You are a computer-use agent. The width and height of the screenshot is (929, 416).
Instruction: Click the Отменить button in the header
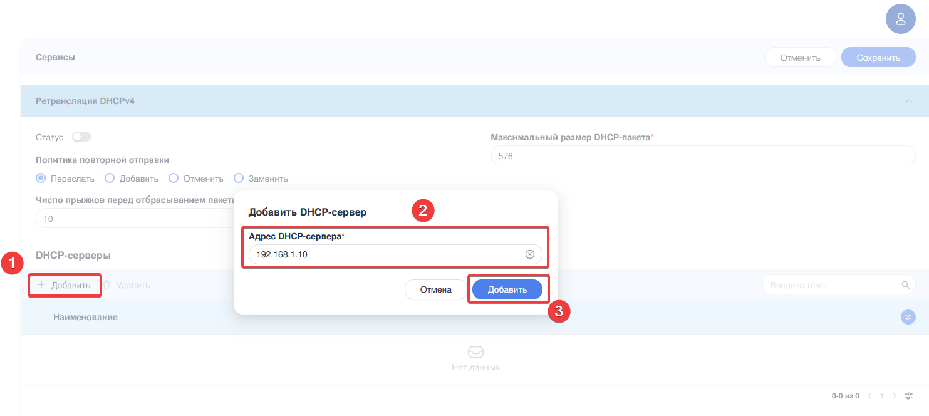coord(800,58)
